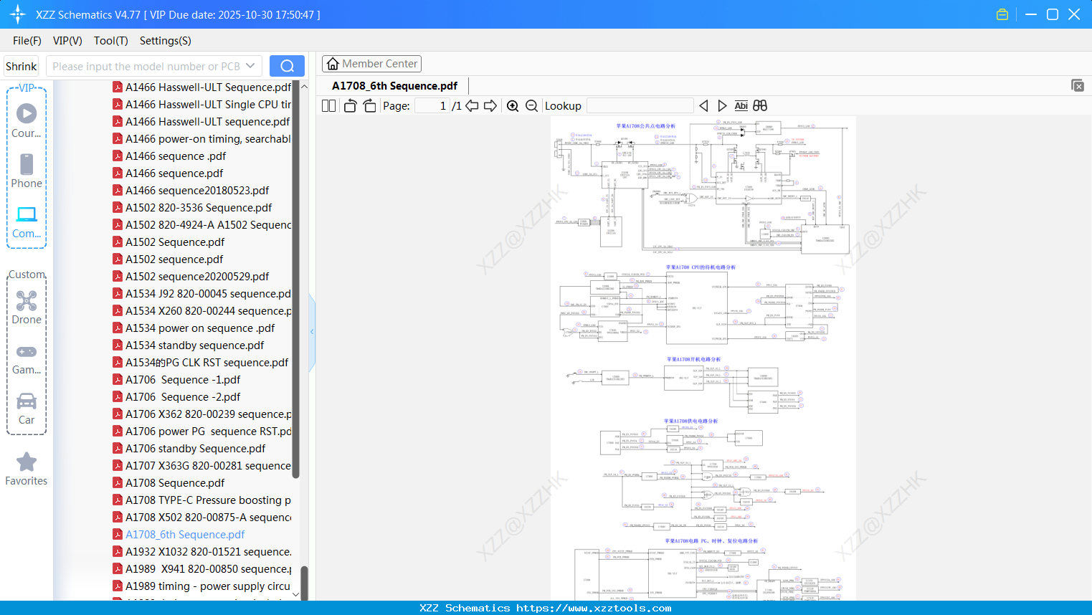Viewport: 1092px width, 615px height.
Task: Open the File menu
Action: [x=27, y=41]
